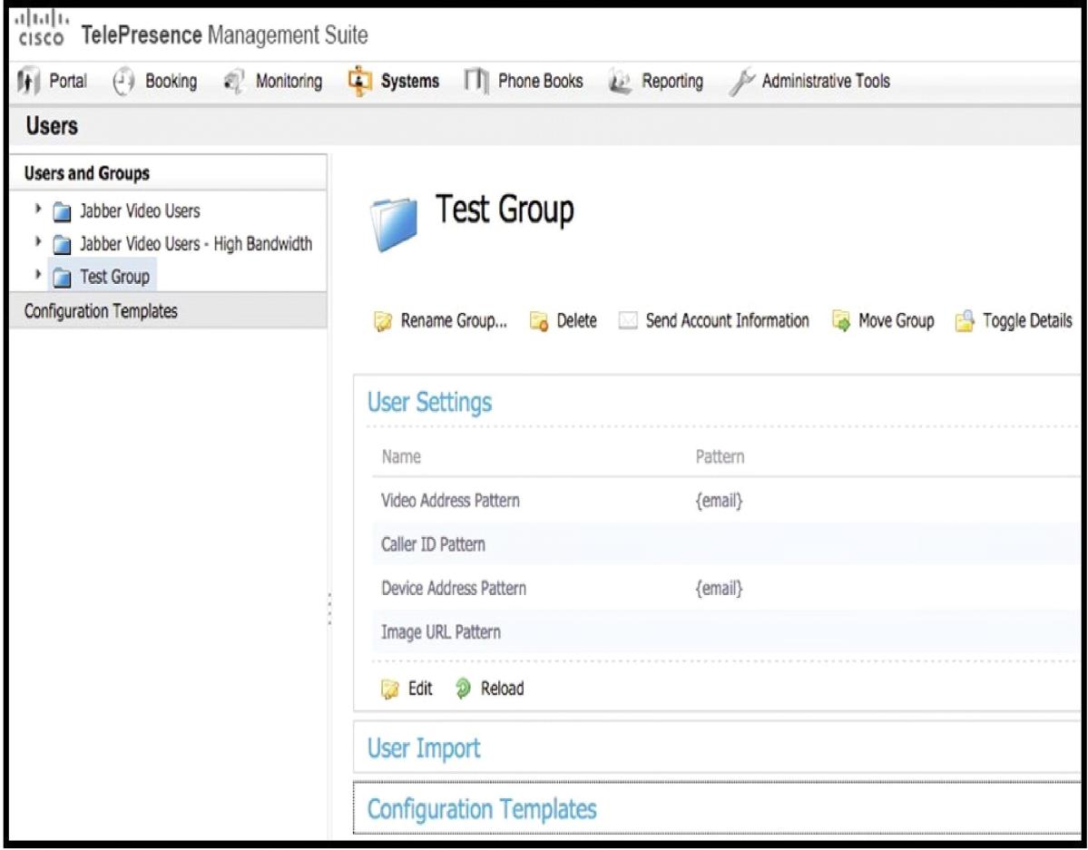Collapse the User Settings section

[x=429, y=402]
